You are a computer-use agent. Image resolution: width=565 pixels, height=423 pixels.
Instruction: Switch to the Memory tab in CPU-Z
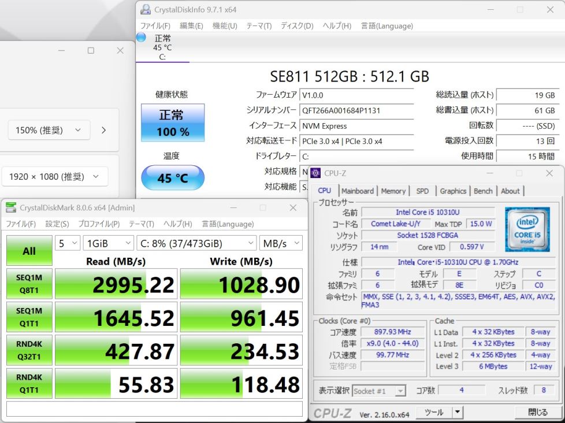393,191
